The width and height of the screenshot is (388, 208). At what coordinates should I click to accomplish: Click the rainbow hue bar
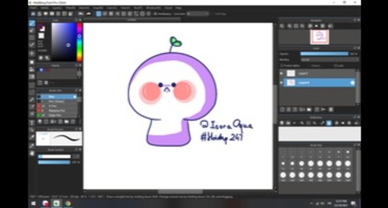79,42
